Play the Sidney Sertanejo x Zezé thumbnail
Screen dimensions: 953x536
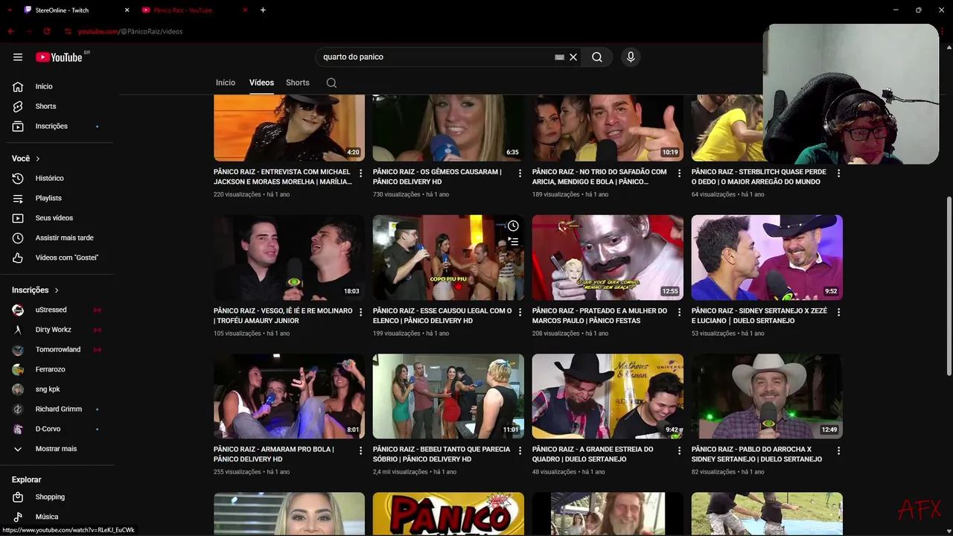coord(767,258)
